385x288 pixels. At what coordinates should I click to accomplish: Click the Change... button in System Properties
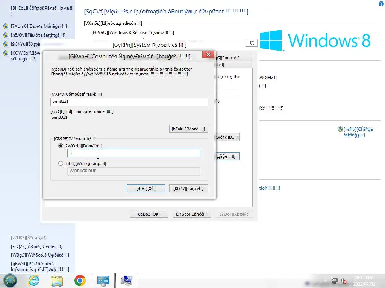coord(227,156)
